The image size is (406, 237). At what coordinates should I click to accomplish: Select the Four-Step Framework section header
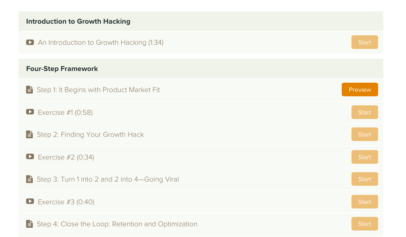click(62, 69)
